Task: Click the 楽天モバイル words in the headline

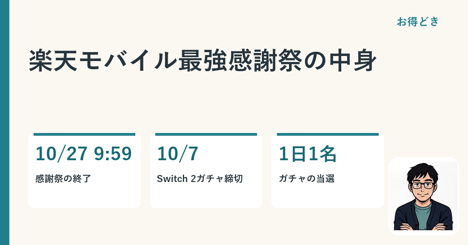Action: tap(103, 61)
